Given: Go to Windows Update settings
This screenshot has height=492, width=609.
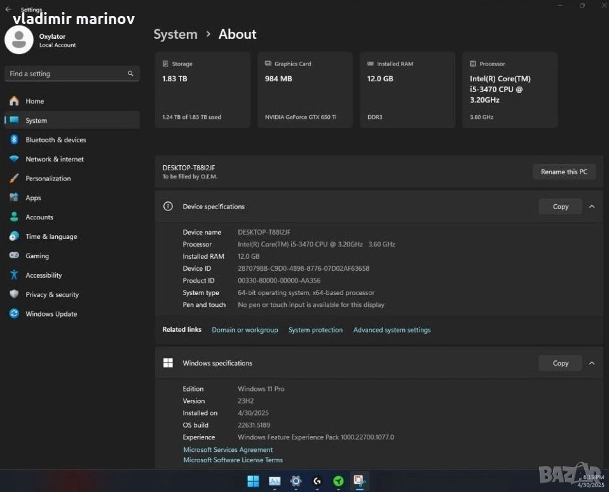Looking at the screenshot, I should point(51,314).
